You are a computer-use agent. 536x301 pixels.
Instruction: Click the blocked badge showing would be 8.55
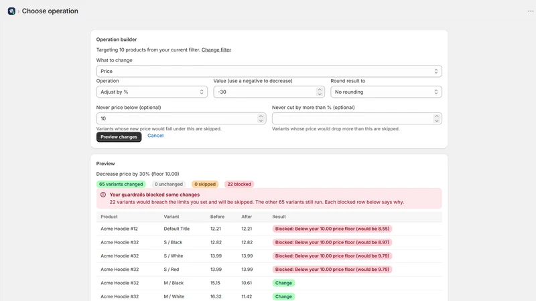(x=332, y=229)
